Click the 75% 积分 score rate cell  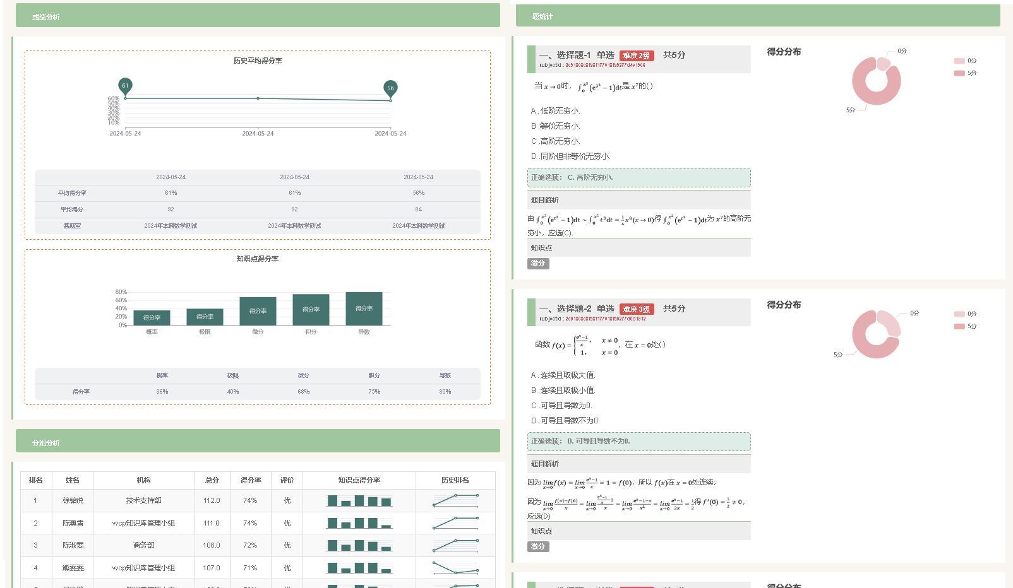pyautogui.click(x=375, y=392)
